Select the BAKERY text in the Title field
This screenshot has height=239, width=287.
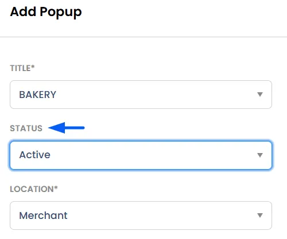click(38, 95)
